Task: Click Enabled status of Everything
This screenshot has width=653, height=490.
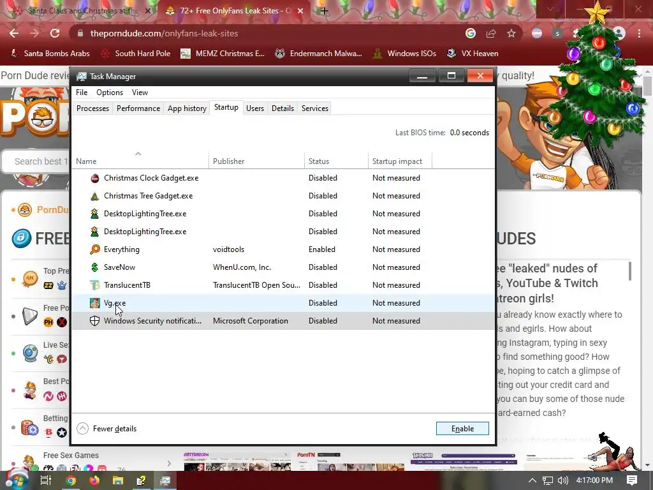Action: (322, 249)
